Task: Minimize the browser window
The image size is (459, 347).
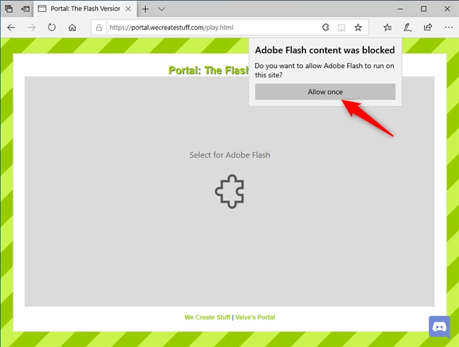Action: pyautogui.click(x=400, y=8)
